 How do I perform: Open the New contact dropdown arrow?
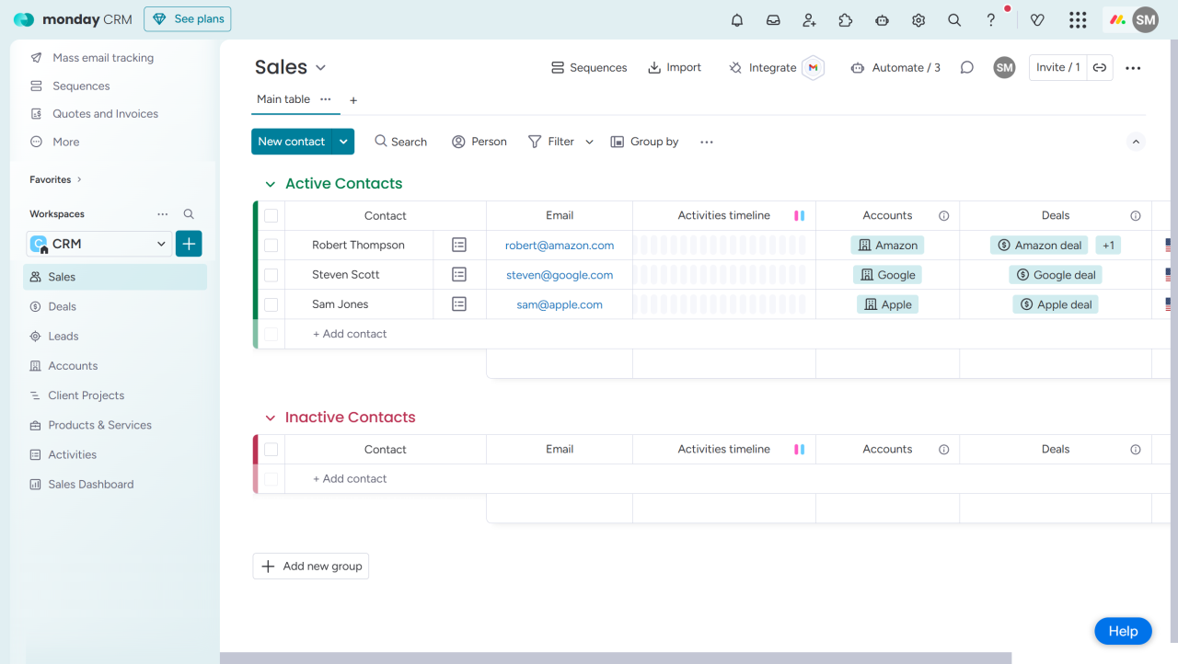(x=343, y=142)
